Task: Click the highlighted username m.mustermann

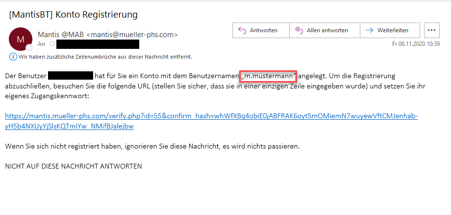Action: (269, 76)
